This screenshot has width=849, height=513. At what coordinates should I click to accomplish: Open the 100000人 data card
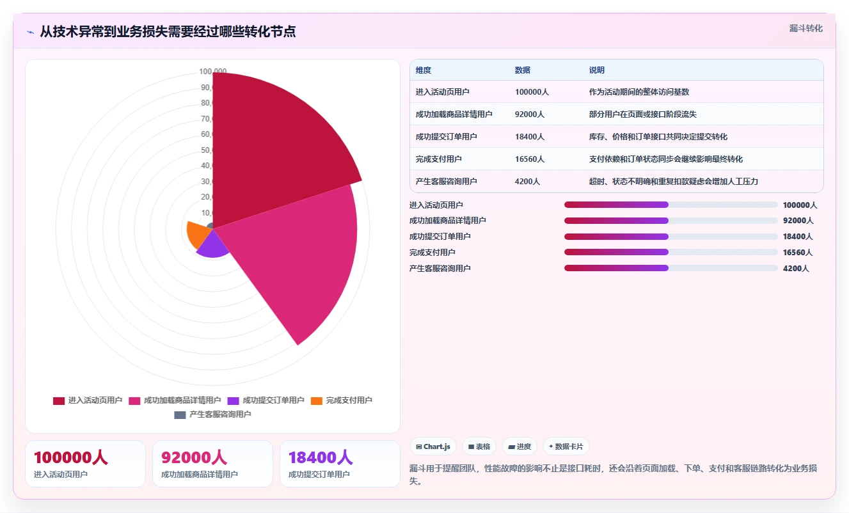tap(85, 464)
